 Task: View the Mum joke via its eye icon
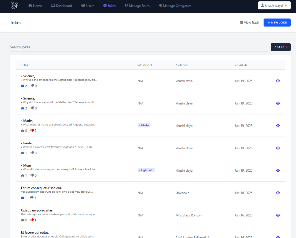tap(278, 171)
